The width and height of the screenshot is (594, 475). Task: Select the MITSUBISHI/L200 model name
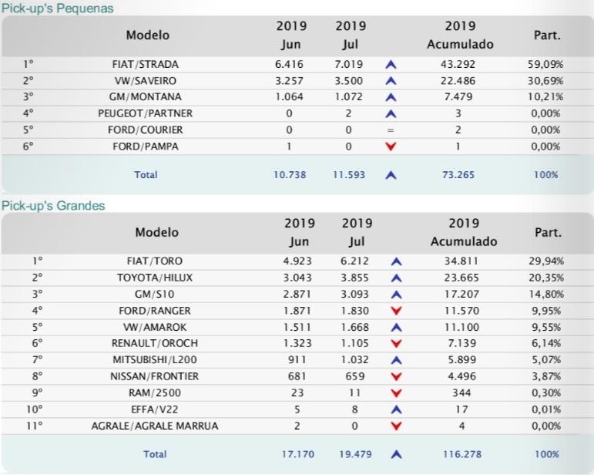(x=155, y=360)
